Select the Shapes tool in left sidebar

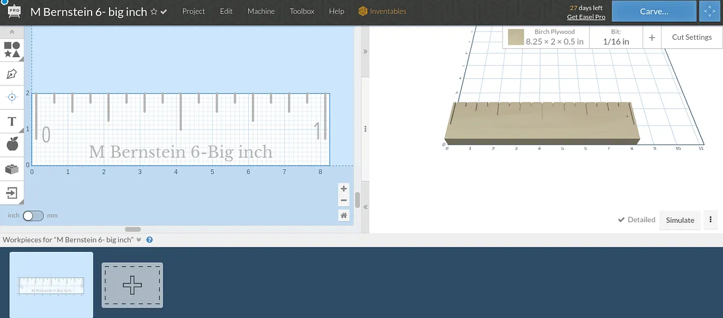12,50
